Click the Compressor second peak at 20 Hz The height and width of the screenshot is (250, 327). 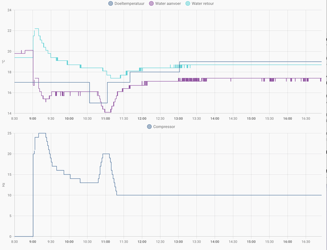point(106,154)
